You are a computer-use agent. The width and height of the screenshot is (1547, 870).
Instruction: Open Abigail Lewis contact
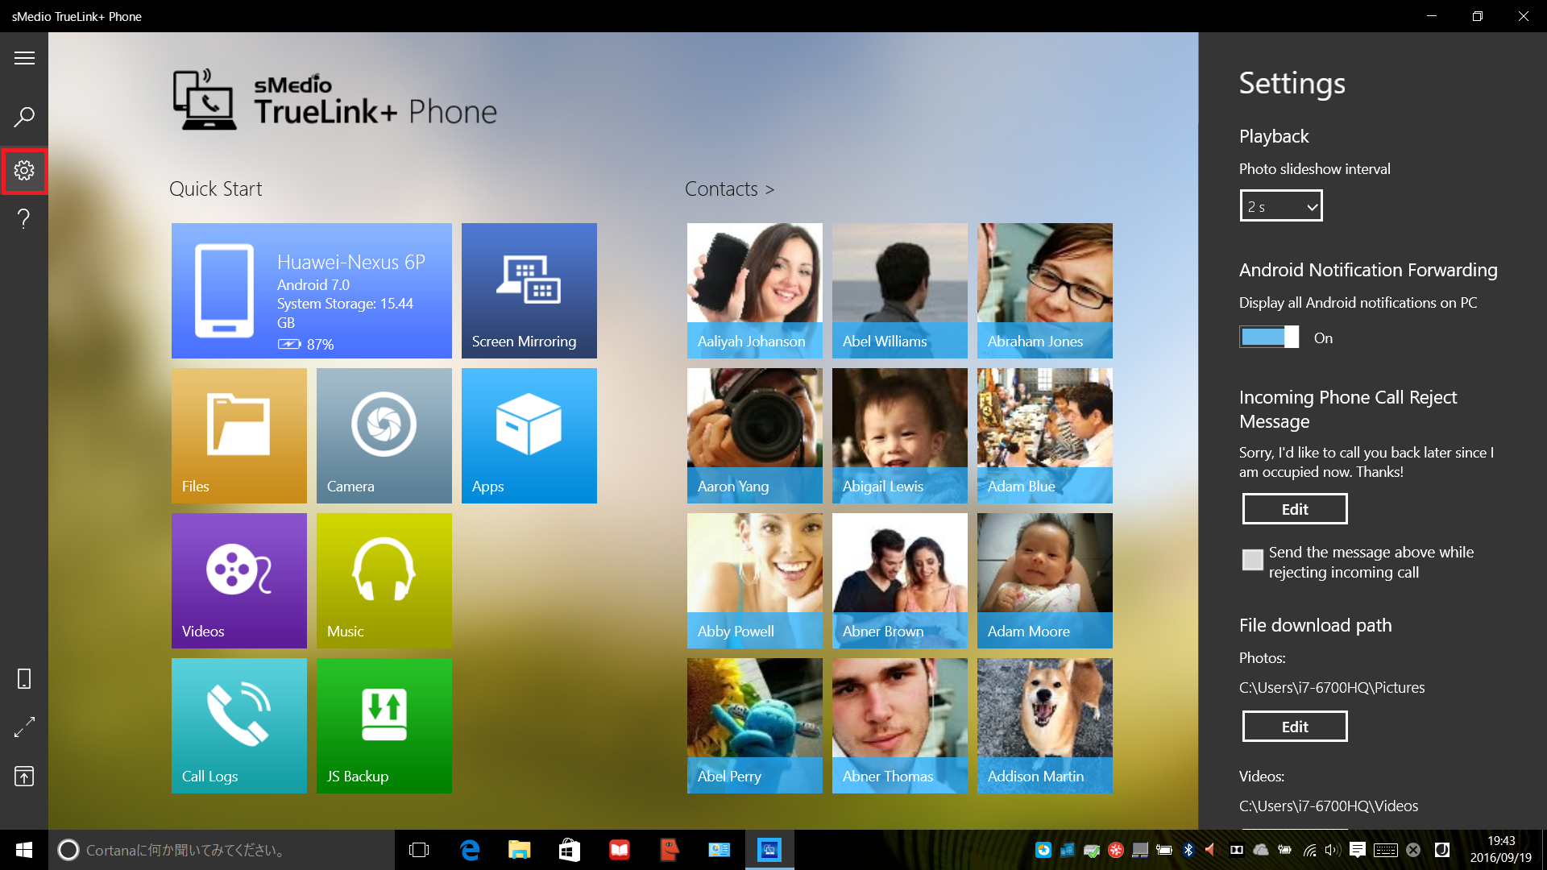click(899, 436)
